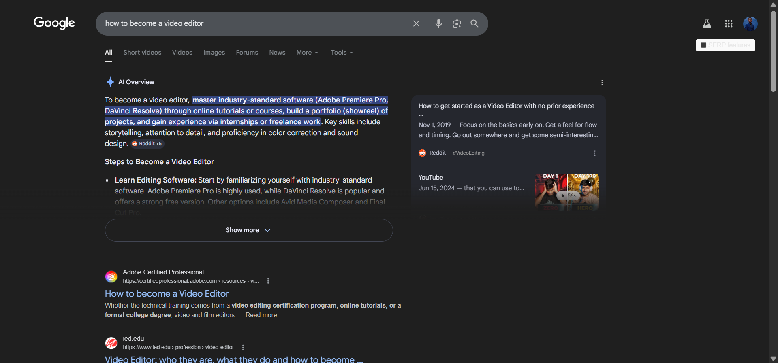778x363 pixels.
Task: Start voice search with the microphone icon
Action: point(438,23)
